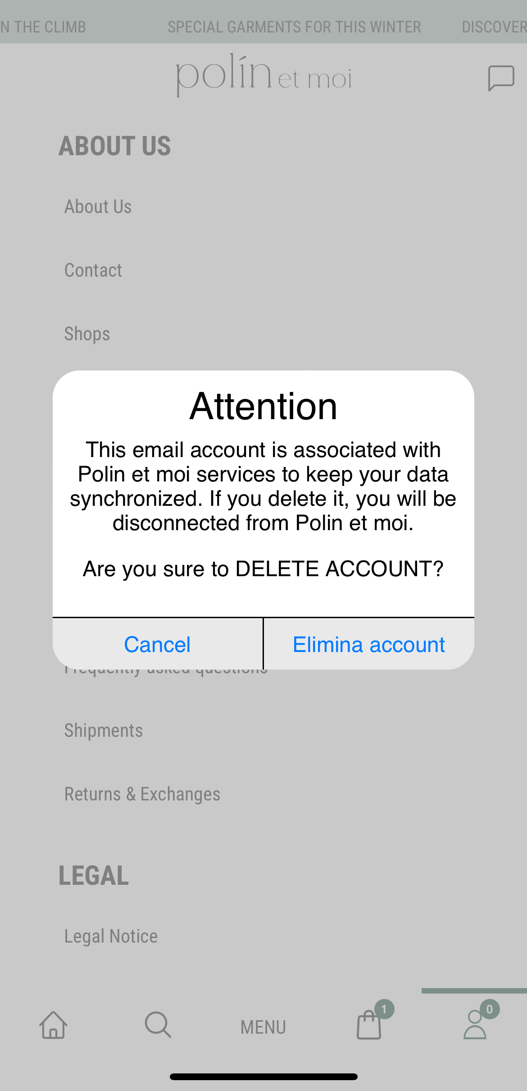Open the Contact link
The image size is (527, 1091).
coord(93,270)
